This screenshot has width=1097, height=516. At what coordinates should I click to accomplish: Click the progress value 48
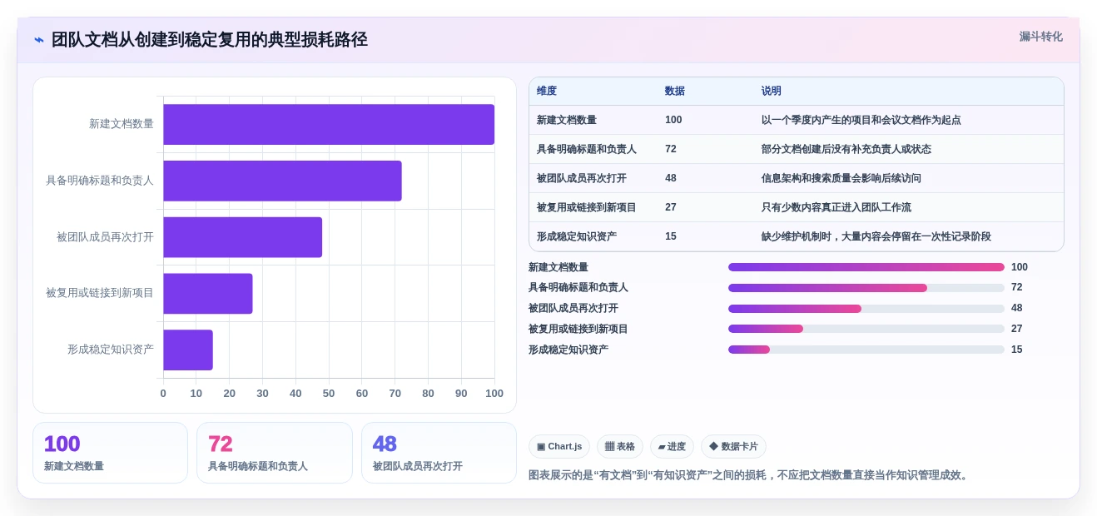point(1017,308)
